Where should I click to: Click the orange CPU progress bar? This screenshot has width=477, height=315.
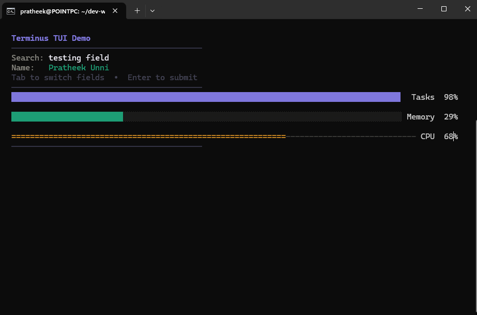point(148,137)
